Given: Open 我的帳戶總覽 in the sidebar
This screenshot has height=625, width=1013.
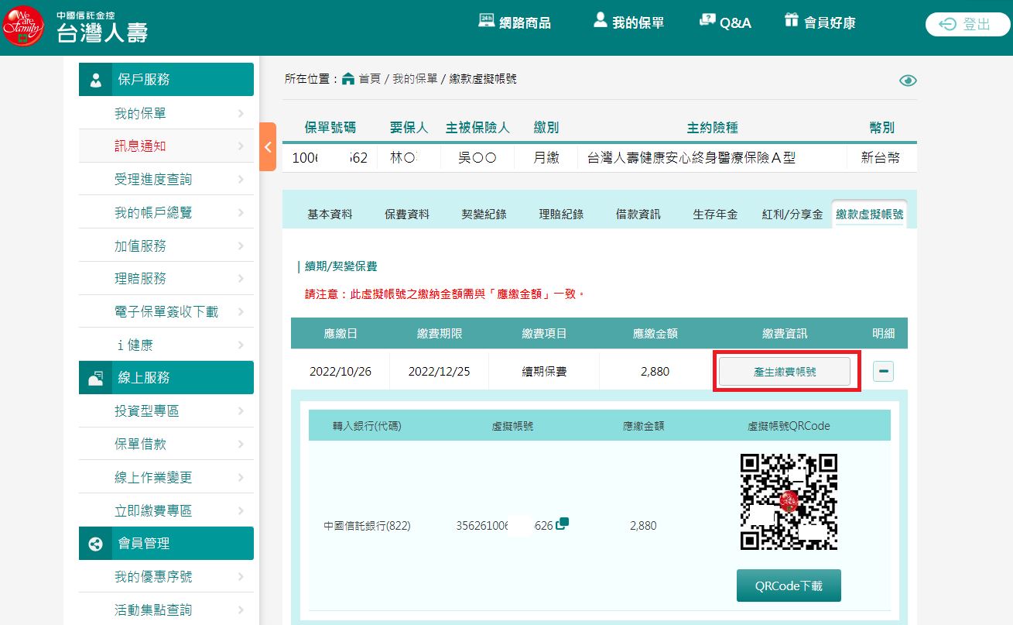Looking at the screenshot, I should tap(166, 213).
